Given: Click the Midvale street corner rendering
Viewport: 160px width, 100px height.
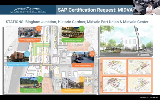Looking at the screenshot, I should click(x=126, y=41).
